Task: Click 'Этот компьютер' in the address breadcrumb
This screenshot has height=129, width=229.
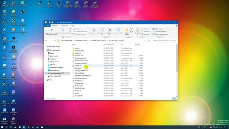Action: [x=67, y=40]
